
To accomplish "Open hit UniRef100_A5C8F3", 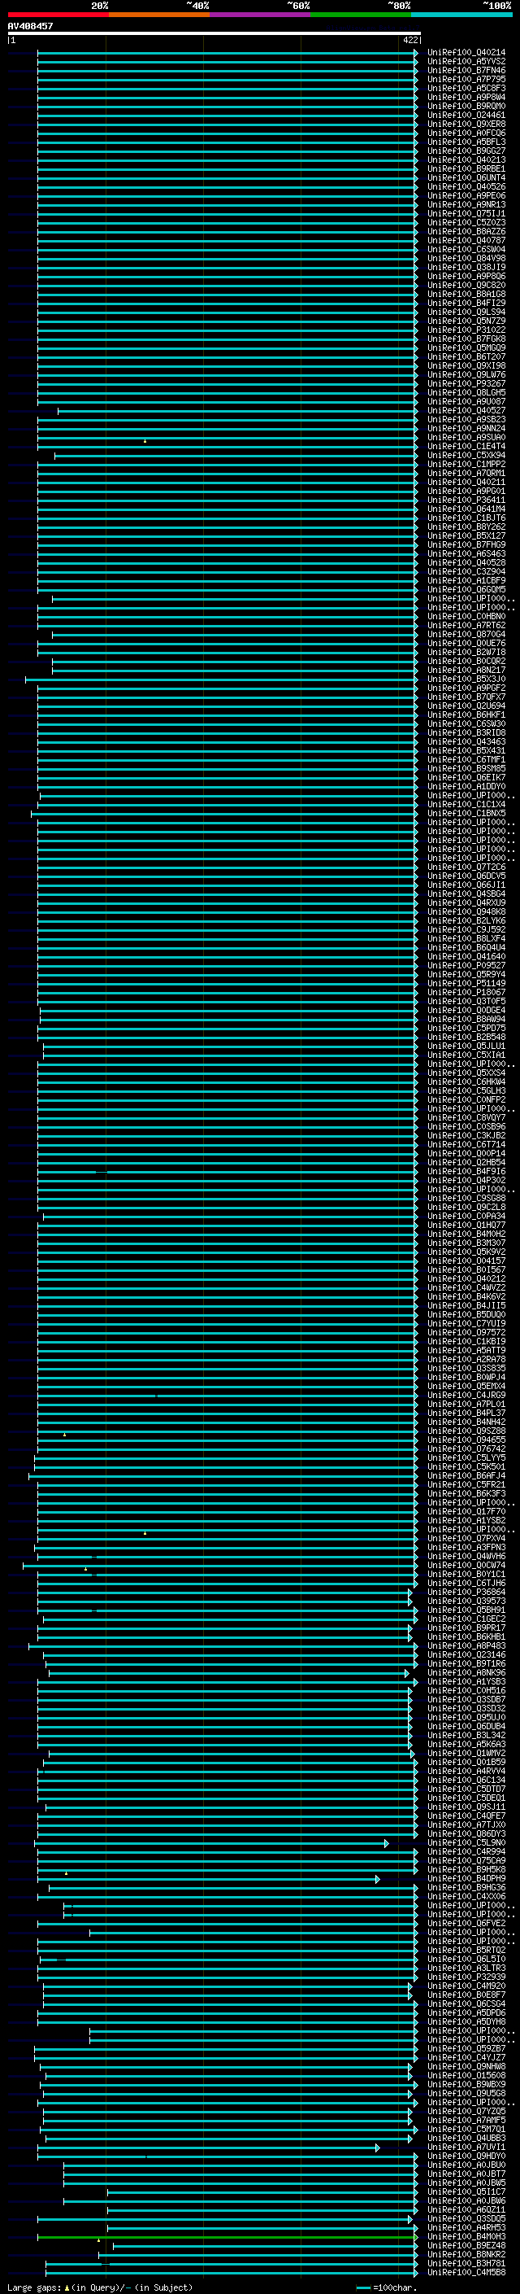I will 466,88.
